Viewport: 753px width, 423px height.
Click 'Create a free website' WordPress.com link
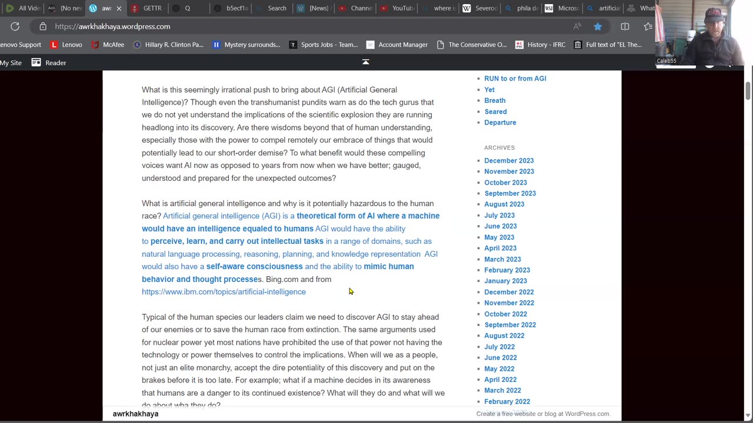(x=543, y=414)
